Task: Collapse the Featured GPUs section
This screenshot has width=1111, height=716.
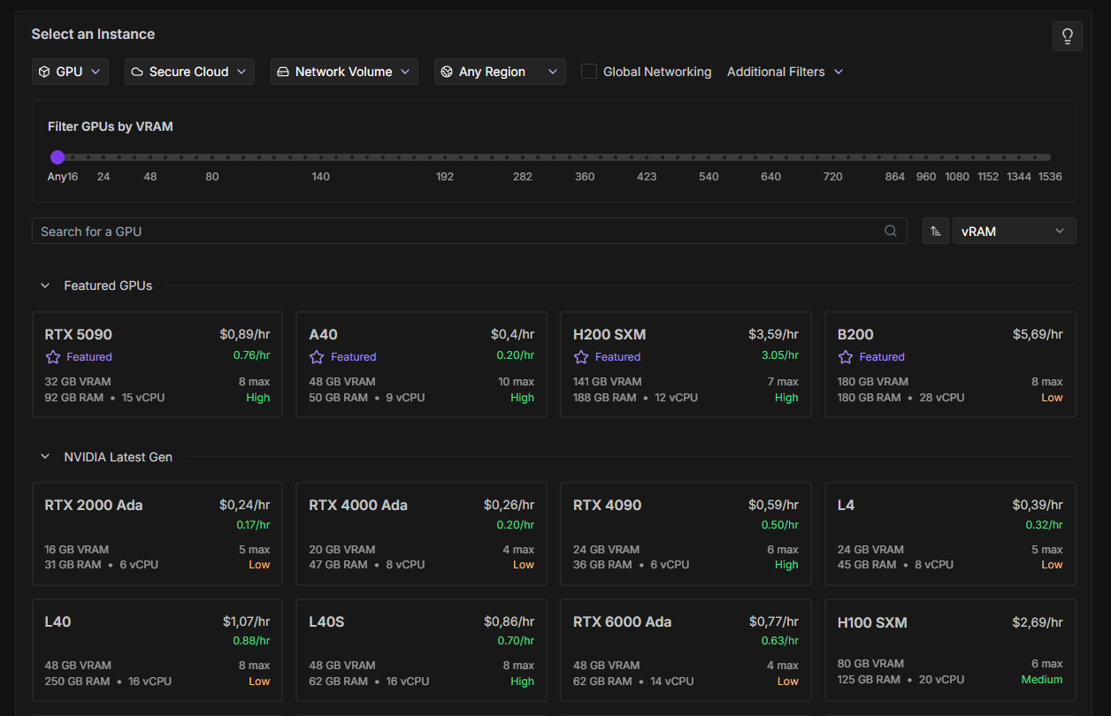Action: click(x=45, y=286)
